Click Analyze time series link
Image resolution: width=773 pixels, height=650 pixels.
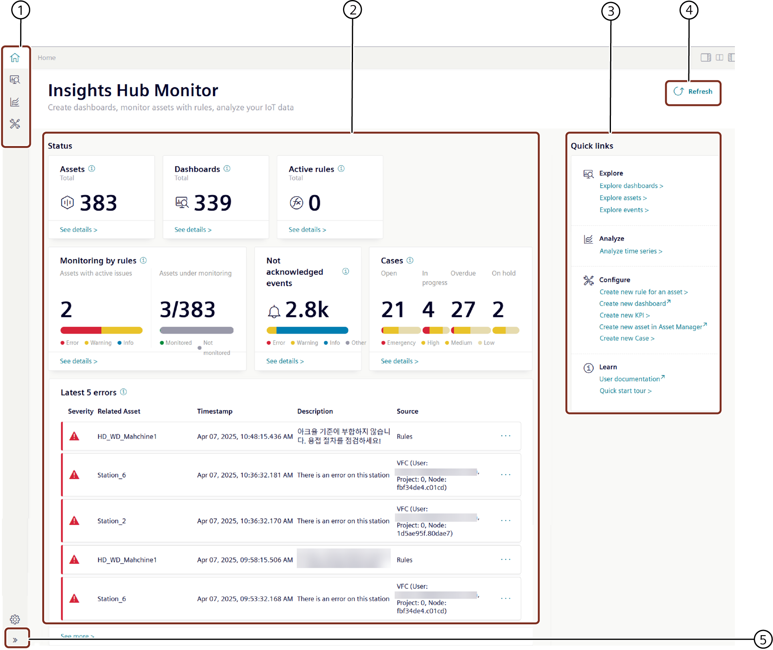coord(631,252)
